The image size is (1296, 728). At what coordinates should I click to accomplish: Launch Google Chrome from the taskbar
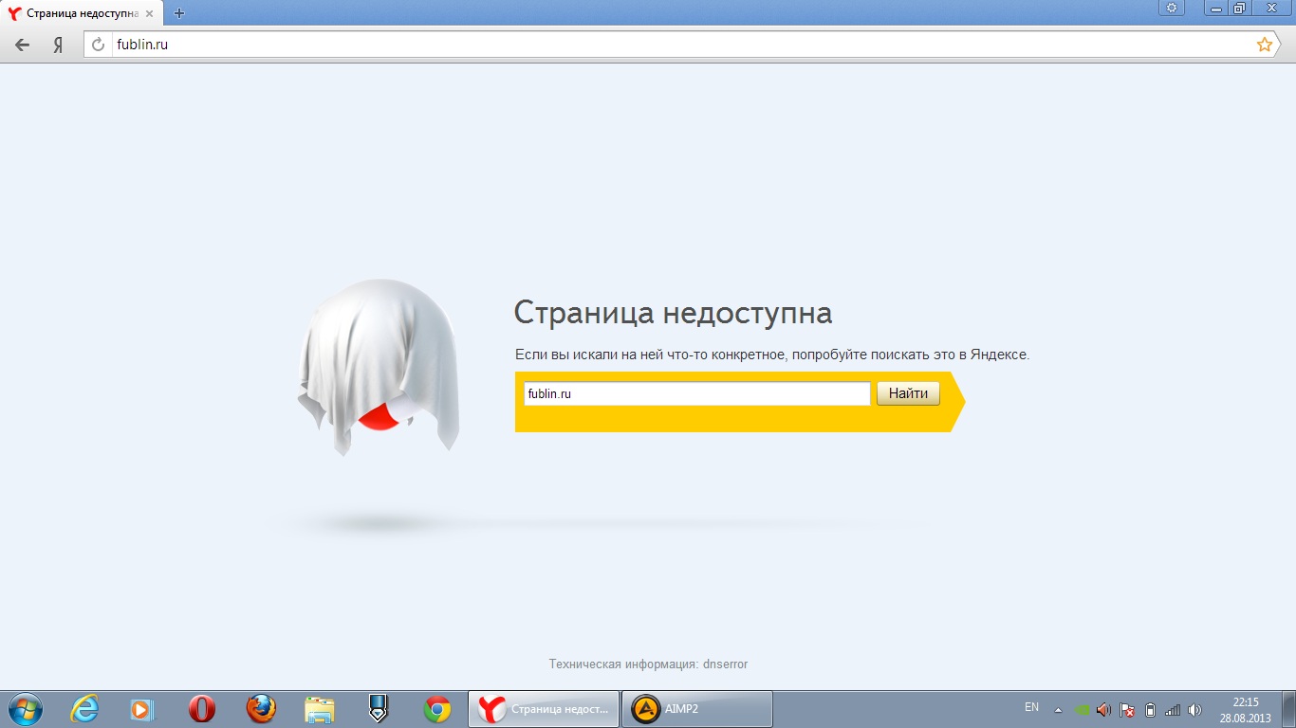coord(436,709)
